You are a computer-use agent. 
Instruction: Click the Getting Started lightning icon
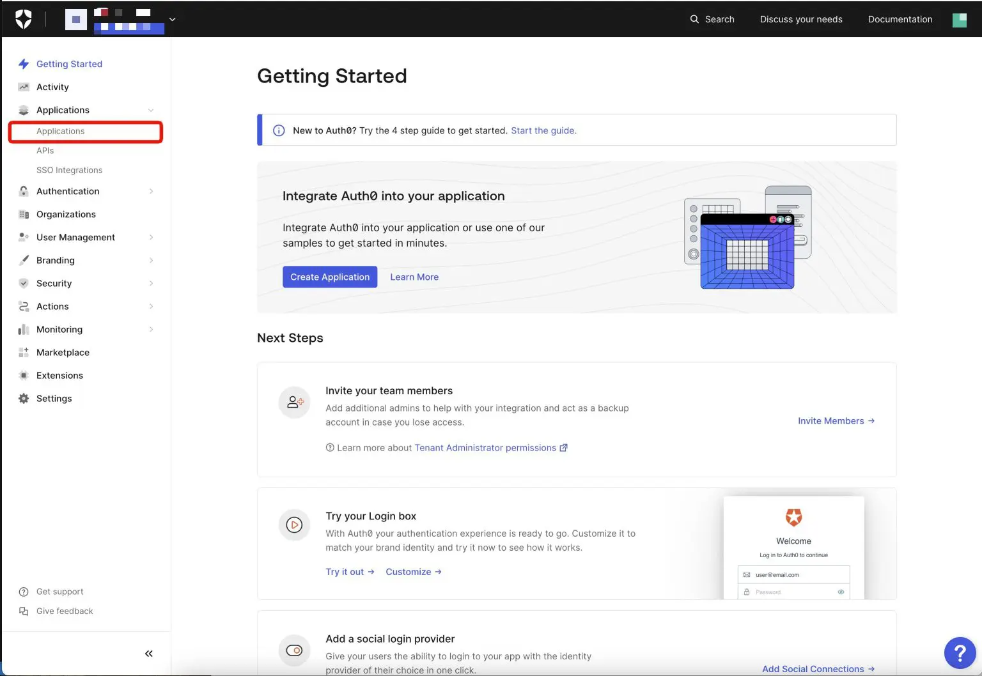(x=24, y=64)
